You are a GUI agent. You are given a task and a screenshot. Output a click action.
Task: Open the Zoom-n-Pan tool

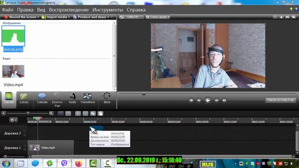57,99
